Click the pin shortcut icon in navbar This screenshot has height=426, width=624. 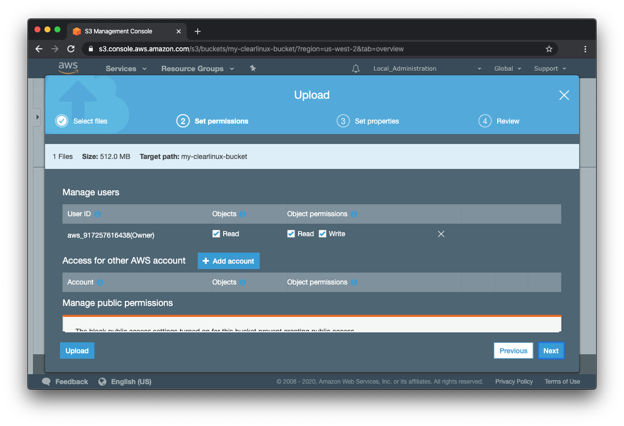pyautogui.click(x=253, y=68)
